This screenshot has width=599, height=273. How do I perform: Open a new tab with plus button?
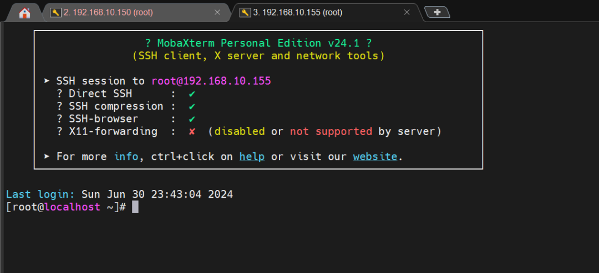[x=438, y=13]
